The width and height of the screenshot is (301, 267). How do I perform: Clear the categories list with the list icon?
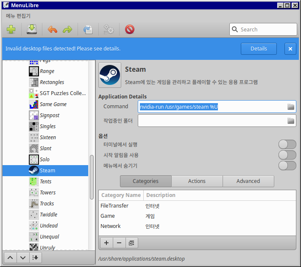coord(131,243)
